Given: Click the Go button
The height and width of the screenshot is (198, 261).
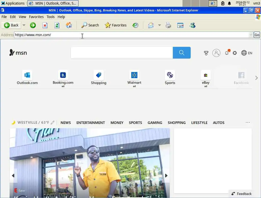Looking at the screenshot, I should pyautogui.click(x=257, y=35).
